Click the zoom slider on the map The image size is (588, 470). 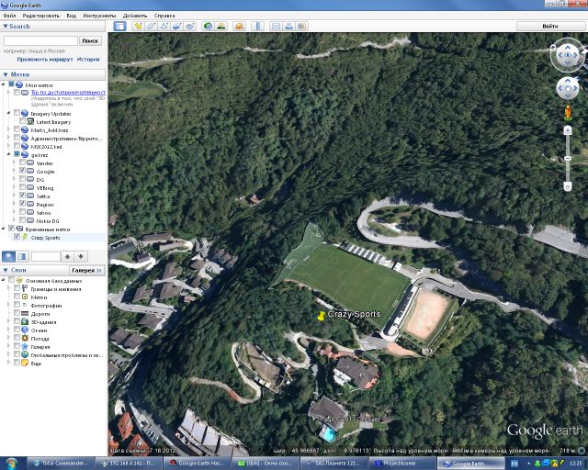coord(568,156)
